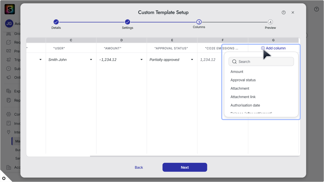Screen dimensions: 324x182
Task: Open dropdown arrow in the leftmost partial column
Action: pos(40,60)
